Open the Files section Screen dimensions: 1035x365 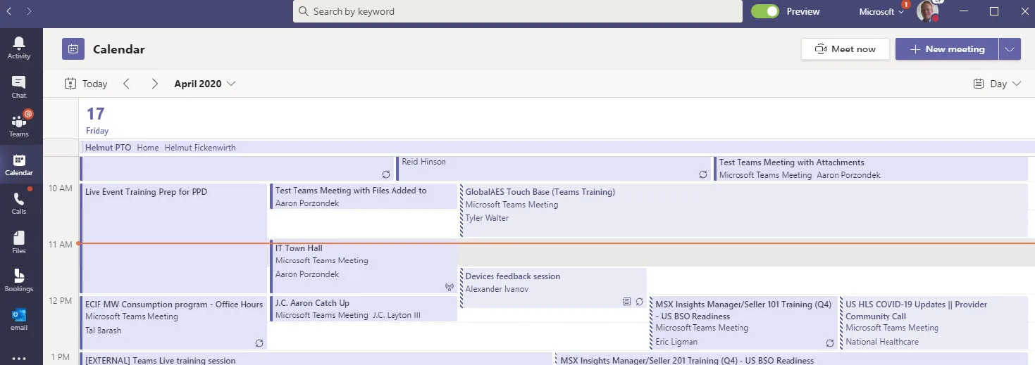(x=19, y=242)
